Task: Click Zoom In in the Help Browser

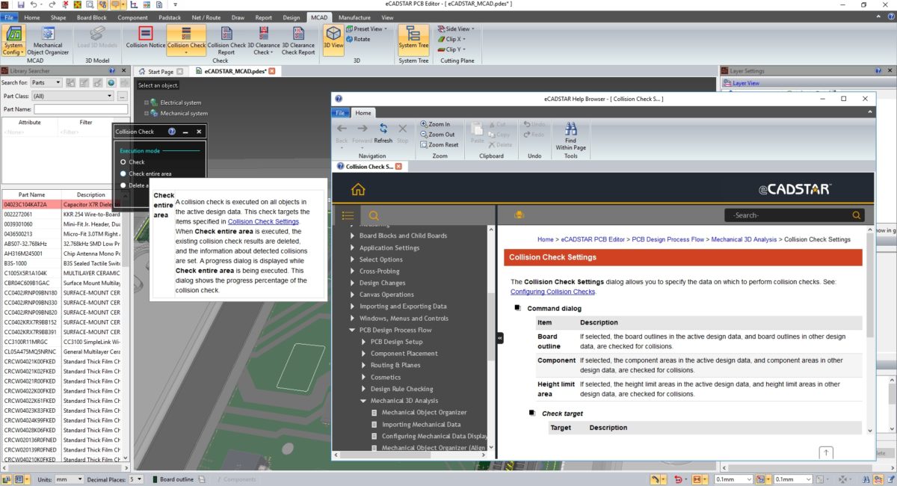Action: [x=435, y=124]
